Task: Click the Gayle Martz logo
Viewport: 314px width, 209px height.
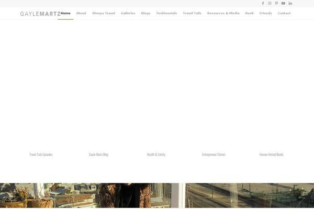Action: point(40,13)
